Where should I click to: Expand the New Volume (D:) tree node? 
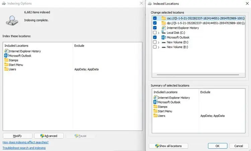(x=159, y=43)
